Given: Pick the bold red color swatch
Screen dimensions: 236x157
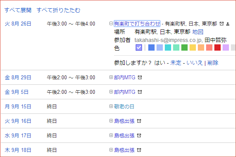Looking at the screenshot, I should click(x=218, y=47).
